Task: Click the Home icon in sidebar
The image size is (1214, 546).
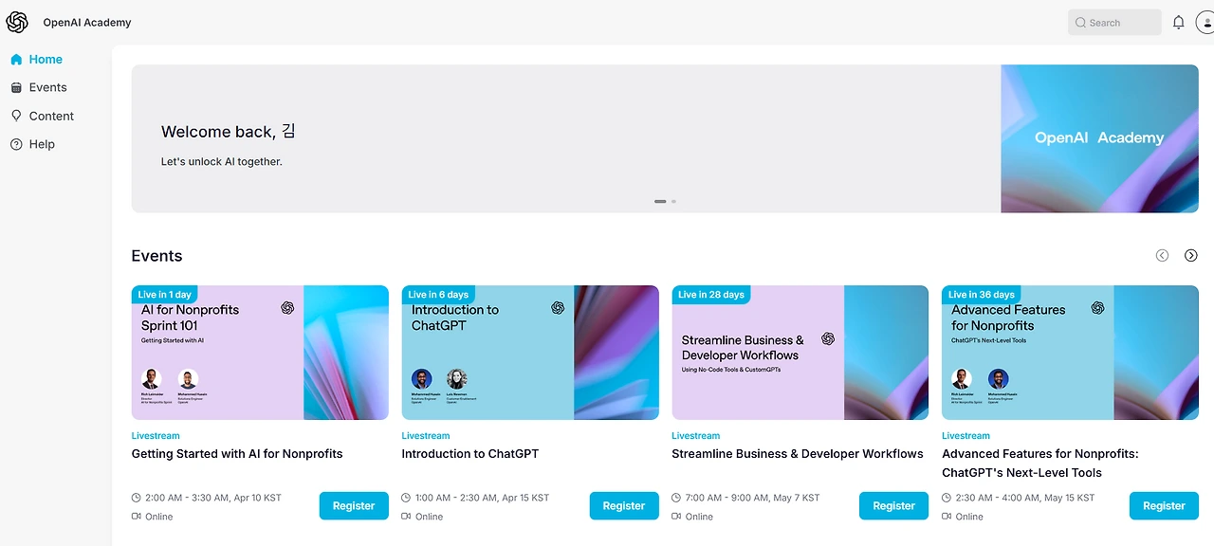Action: 16,59
